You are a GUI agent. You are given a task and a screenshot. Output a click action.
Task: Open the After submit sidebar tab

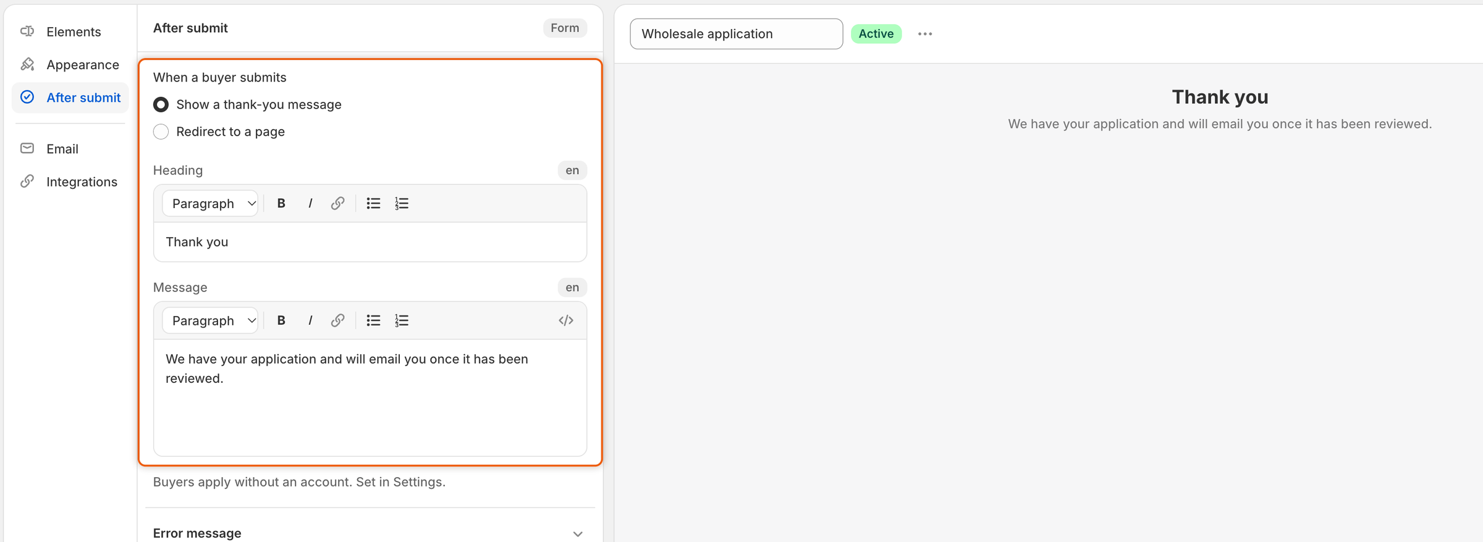(x=70, y=98)
